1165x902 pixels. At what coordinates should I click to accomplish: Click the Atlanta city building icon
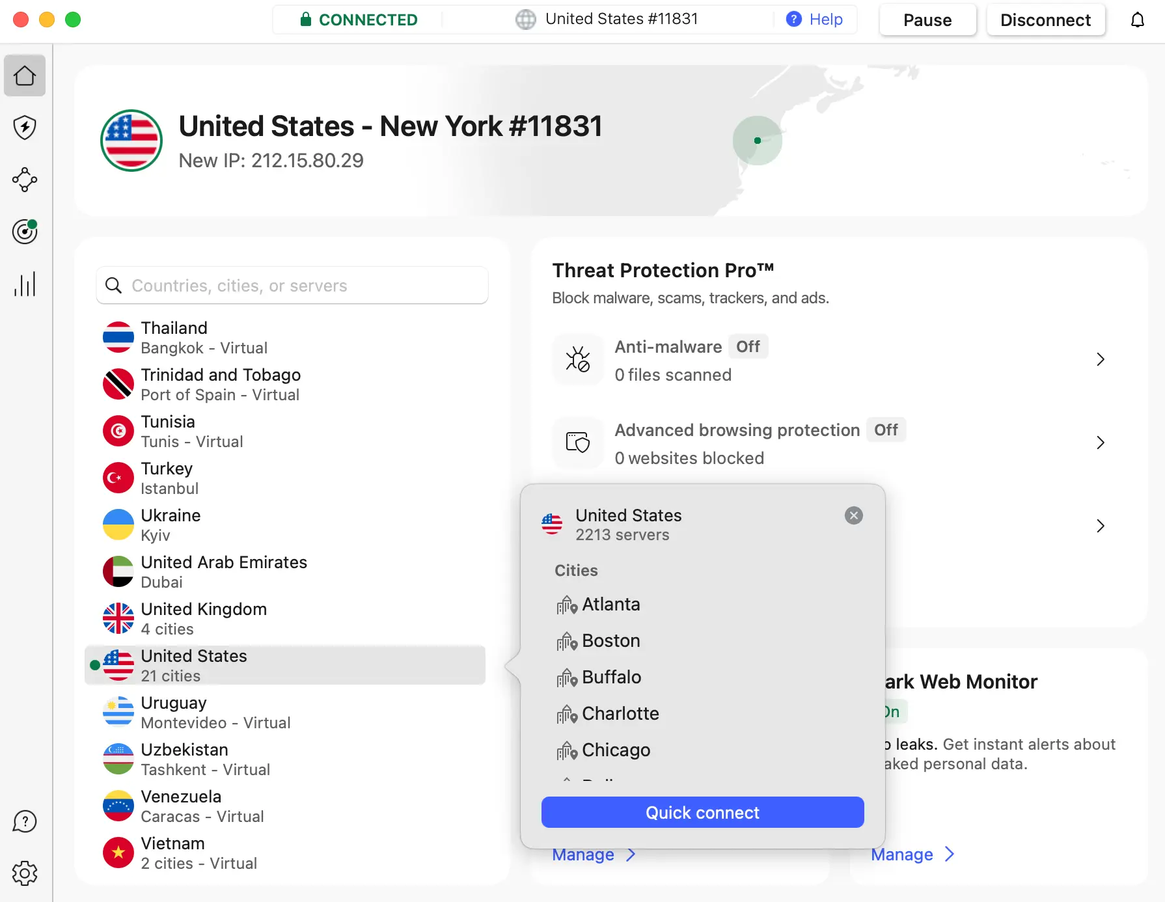[567, 605]
